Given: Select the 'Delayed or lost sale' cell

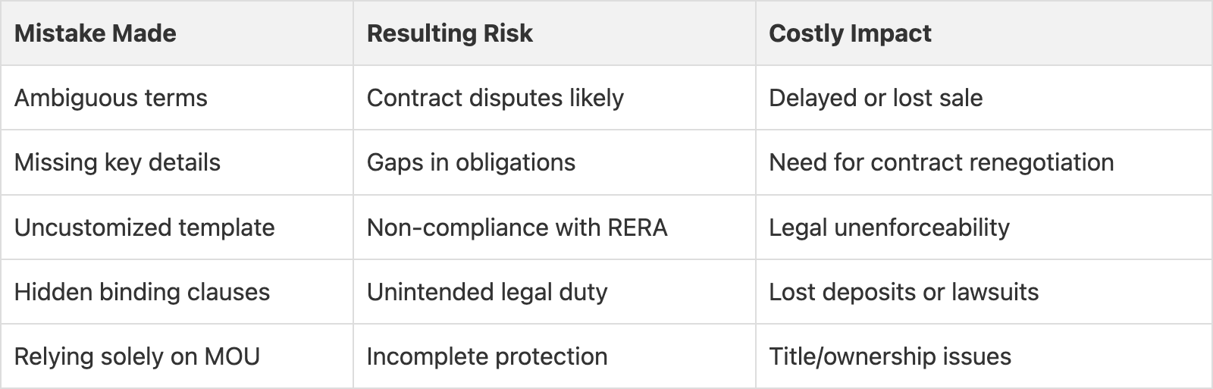Looking at the screenshot, I should [x=876, y=98].
